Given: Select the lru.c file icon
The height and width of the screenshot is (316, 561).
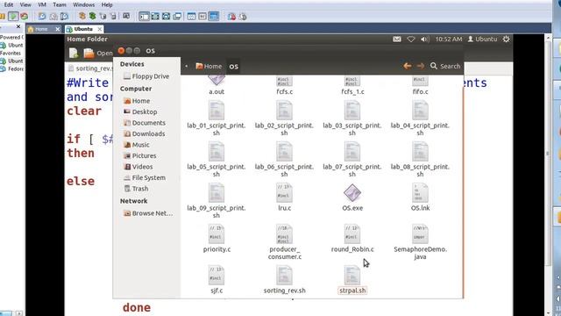Looking at the screenshot, I should pos(284,193).
